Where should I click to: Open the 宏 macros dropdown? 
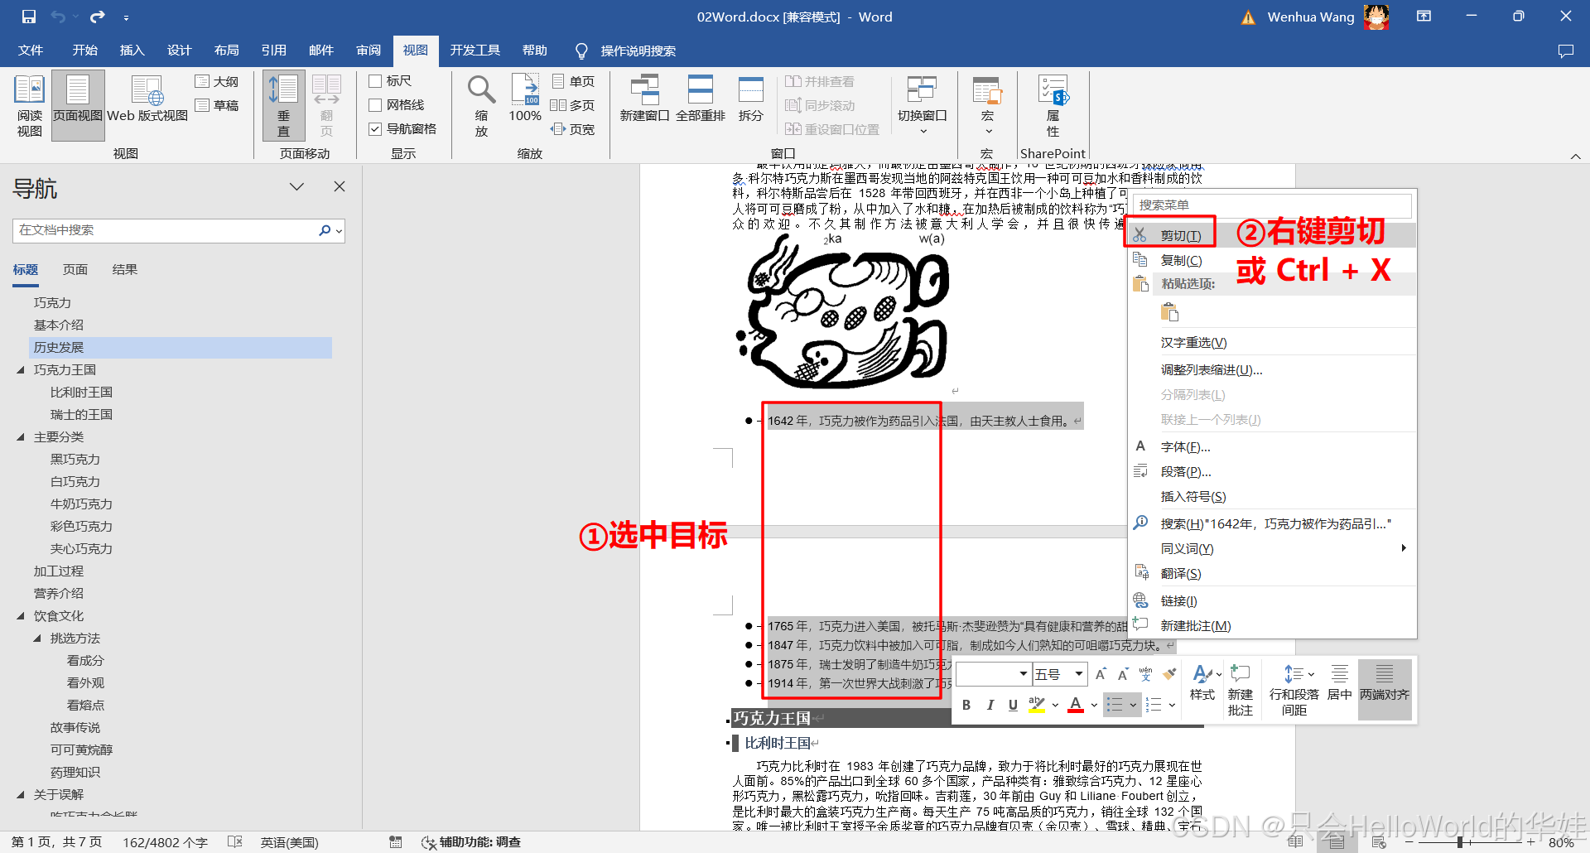[x=987, y=106]
